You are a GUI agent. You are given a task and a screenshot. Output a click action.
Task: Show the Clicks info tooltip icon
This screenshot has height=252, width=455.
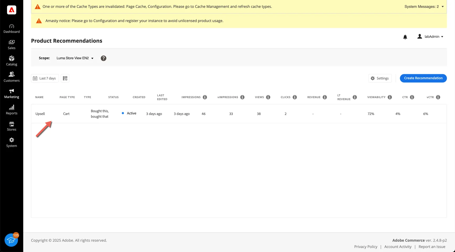tap(295, 97)
